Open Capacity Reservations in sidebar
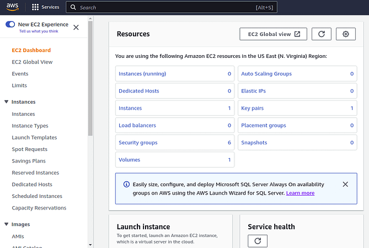369x248 pixels. coord(39,208)
